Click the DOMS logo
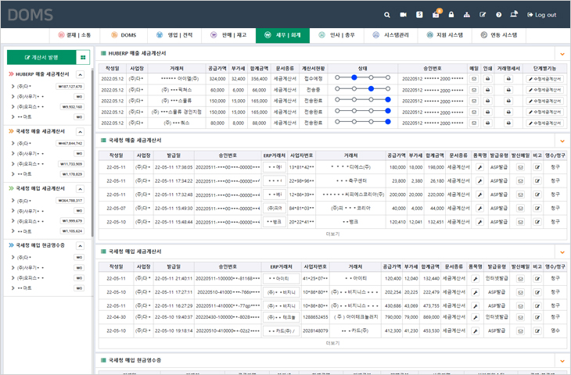The width and height of the screenshot is (571, 375). pos(31,15)
